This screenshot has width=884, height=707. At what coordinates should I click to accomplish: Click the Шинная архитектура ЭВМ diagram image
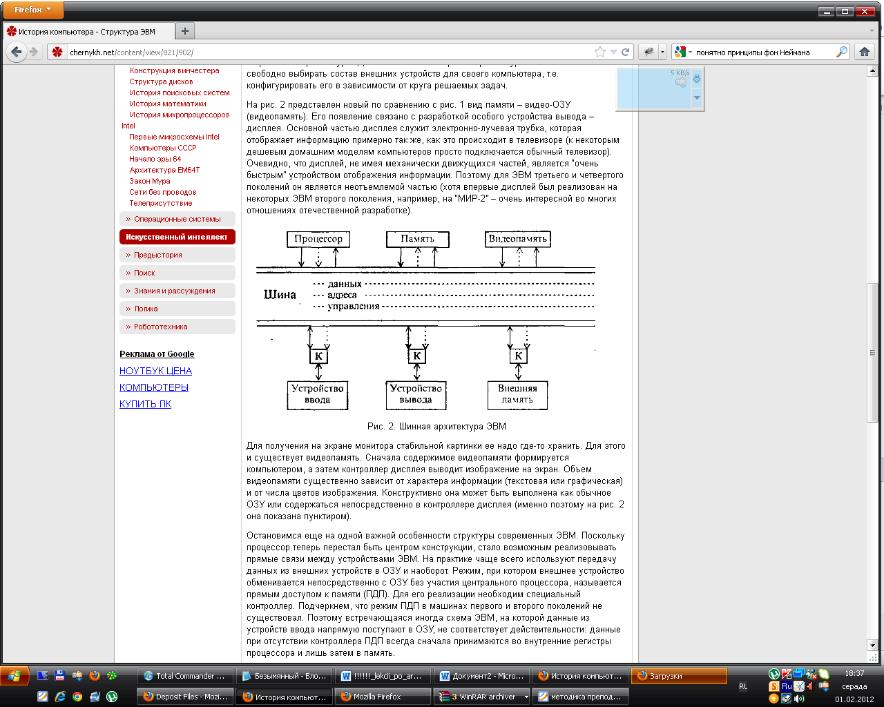[426, 320]
